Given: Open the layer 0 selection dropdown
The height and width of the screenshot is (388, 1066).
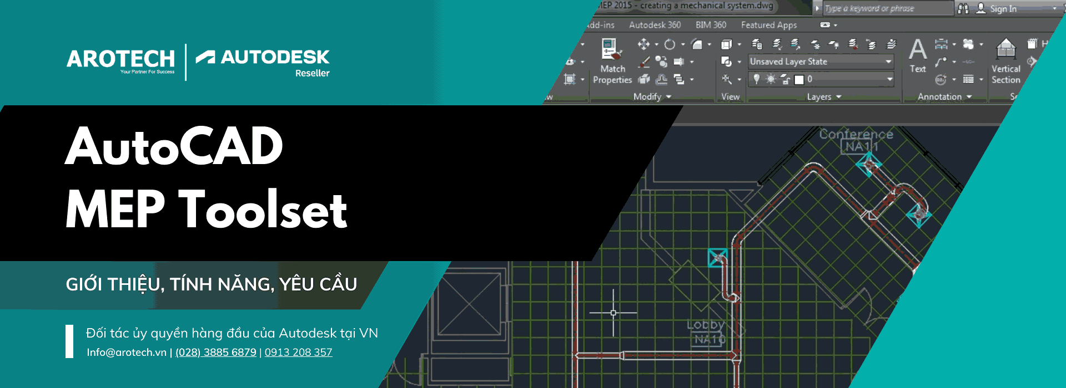Looking at the screenshot, I should coord(889,79).
